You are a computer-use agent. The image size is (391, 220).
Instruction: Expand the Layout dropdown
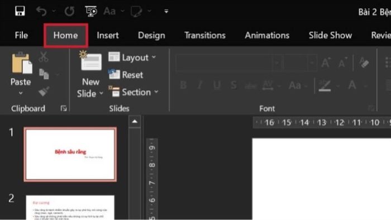click(x=132, y=58)
